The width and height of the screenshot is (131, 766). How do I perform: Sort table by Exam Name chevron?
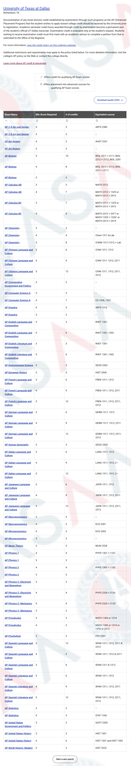click(6, 121)
